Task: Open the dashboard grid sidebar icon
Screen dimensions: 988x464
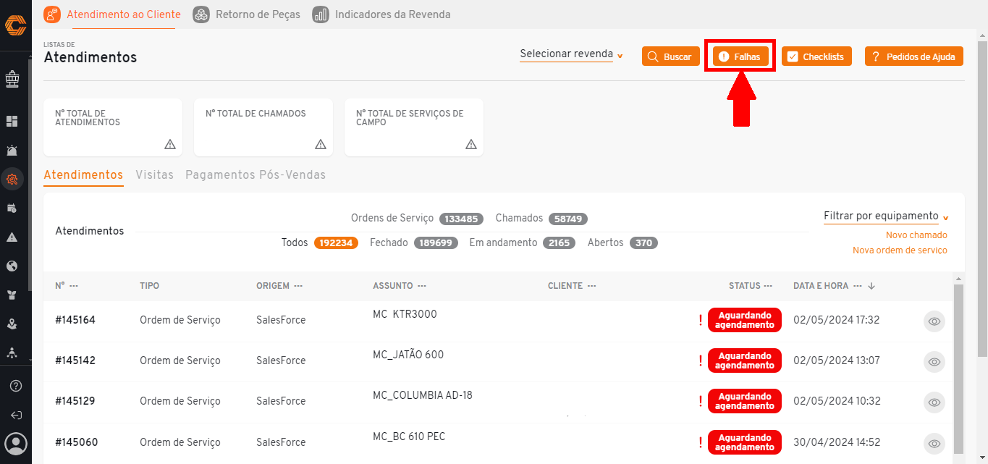Action: click(12, 121)
